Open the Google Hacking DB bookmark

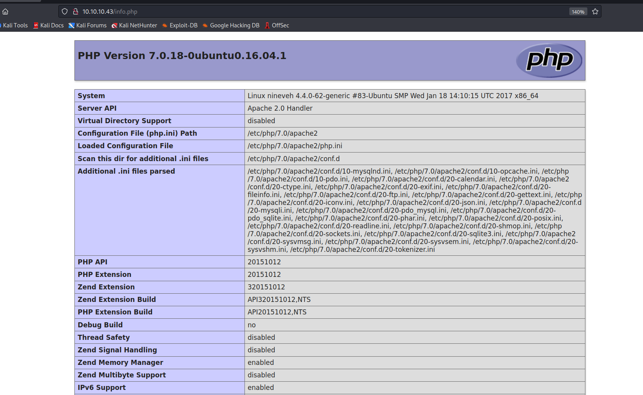pyautogui.click(x=231, y=25)
